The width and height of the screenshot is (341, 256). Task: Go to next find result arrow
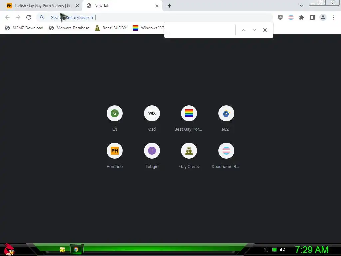(x=254, y=30)
